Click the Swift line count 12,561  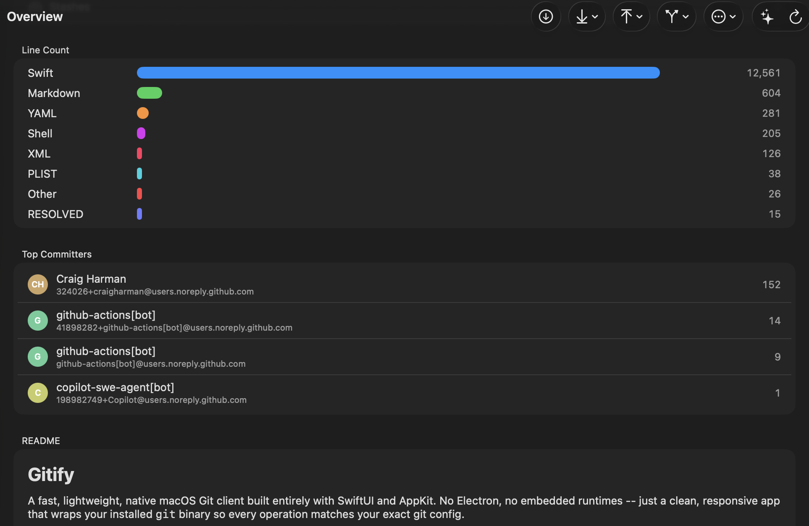coord(764,73)
